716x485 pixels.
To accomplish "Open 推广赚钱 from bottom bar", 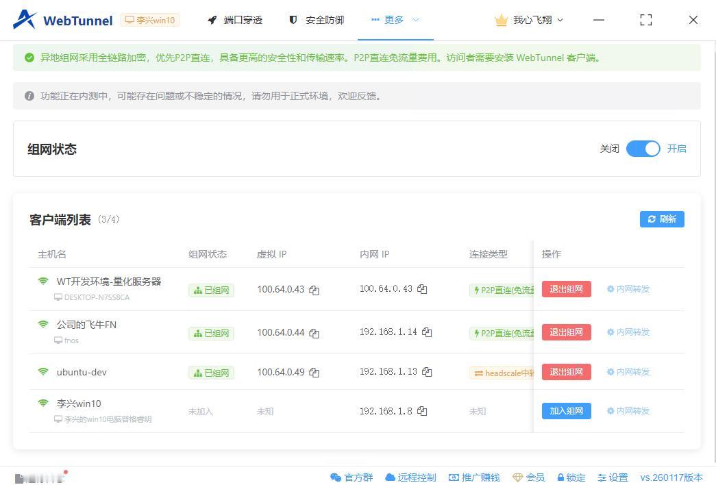I will (x=474, y=477).
